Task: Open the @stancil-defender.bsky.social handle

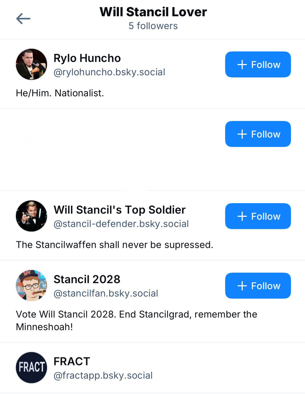Action: point(121,224)
